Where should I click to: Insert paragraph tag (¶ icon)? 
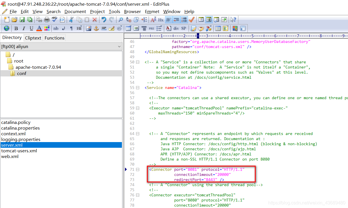coord(71,28)
